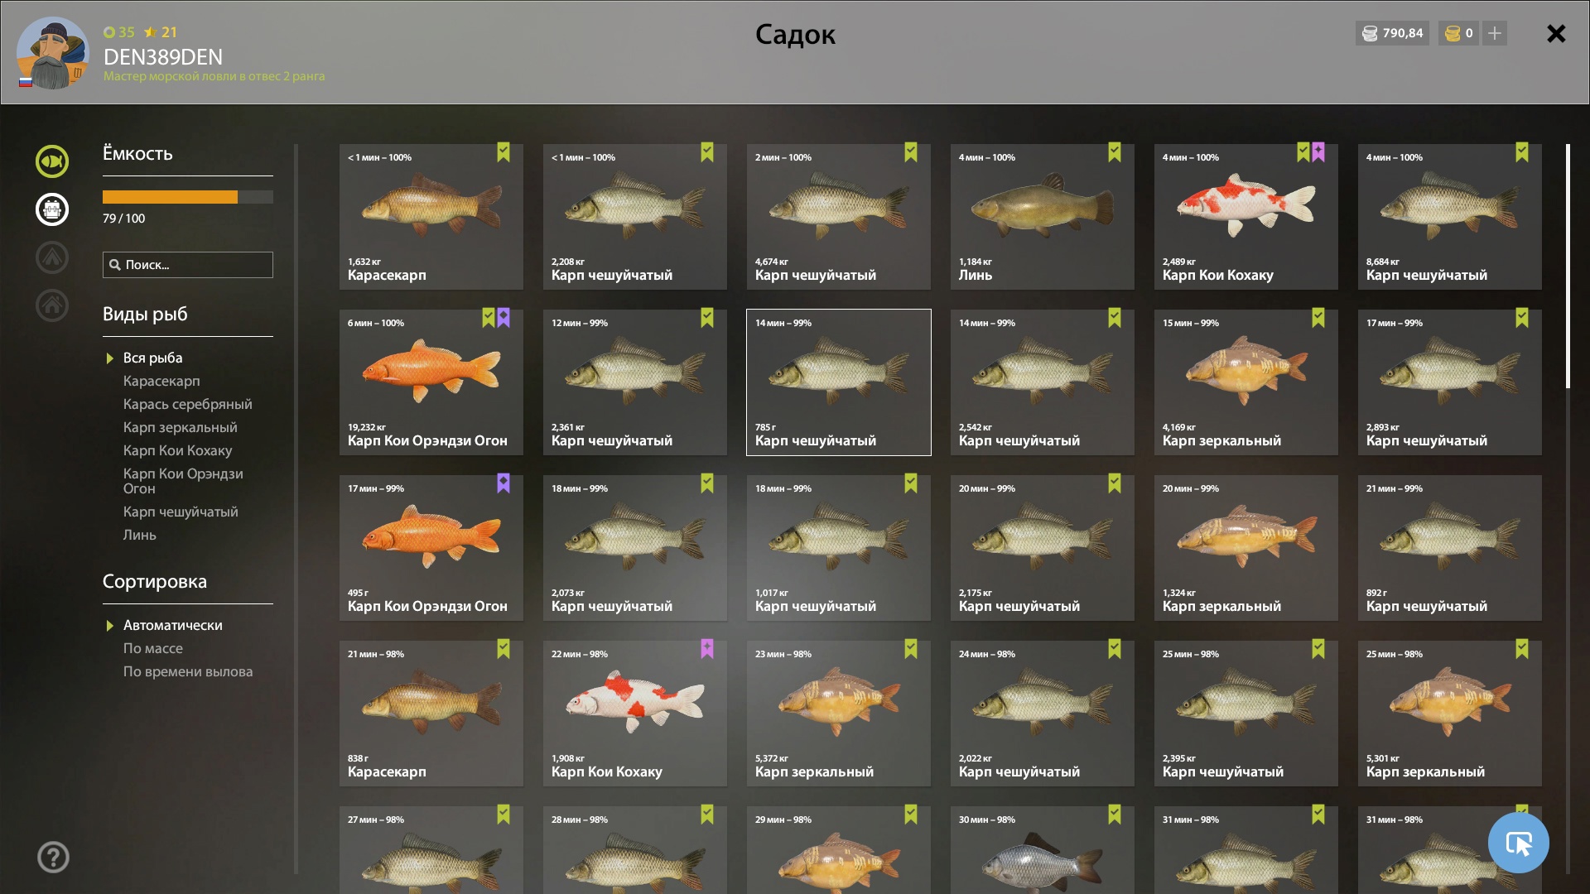Toggle purple bookmark on 495 г Карп Кои Орэндзи Огон

(503, 483)
